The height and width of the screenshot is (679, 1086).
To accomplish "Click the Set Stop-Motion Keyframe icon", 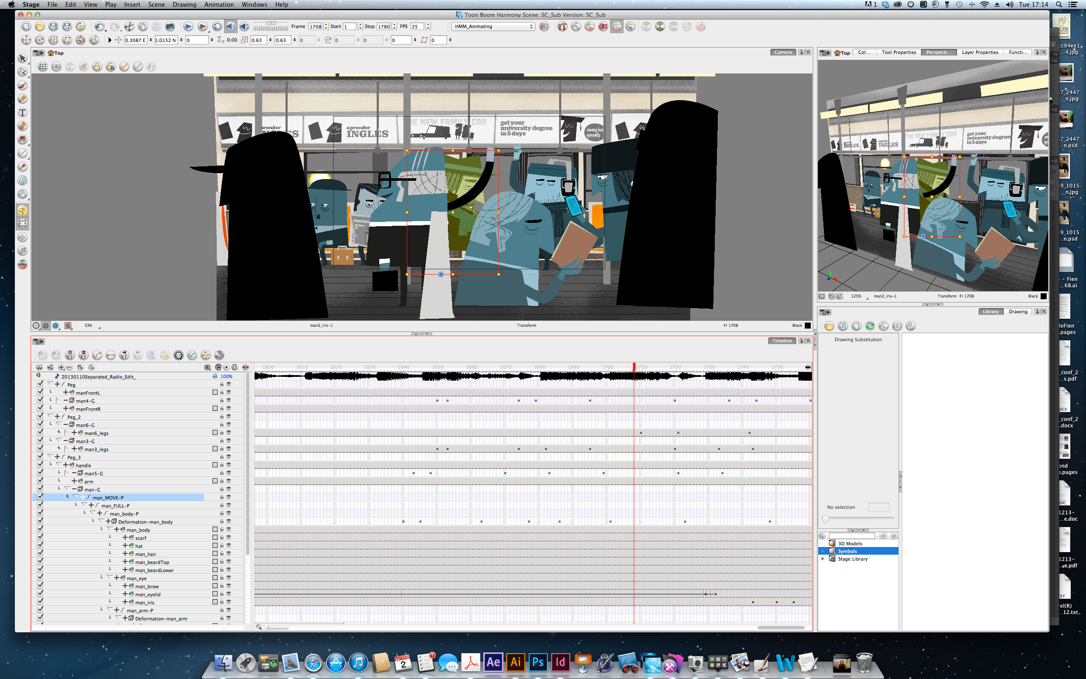I will pyautogui.click(x=110, y=355).
